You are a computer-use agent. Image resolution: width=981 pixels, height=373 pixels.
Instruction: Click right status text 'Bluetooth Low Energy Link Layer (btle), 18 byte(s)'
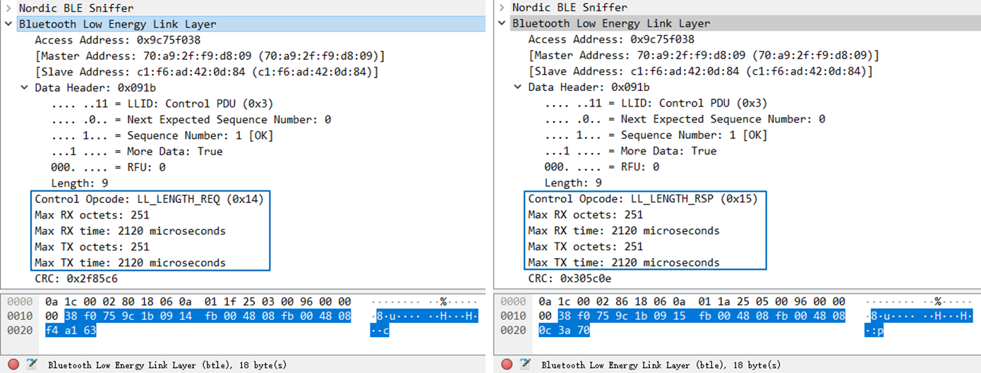(x=661, y=365)
